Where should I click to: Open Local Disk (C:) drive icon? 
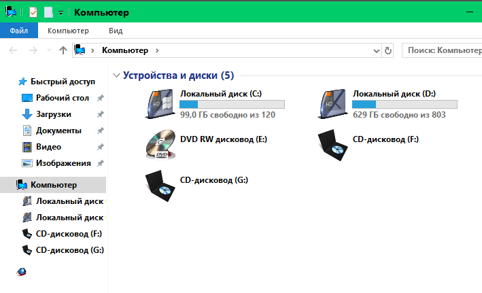160,104
